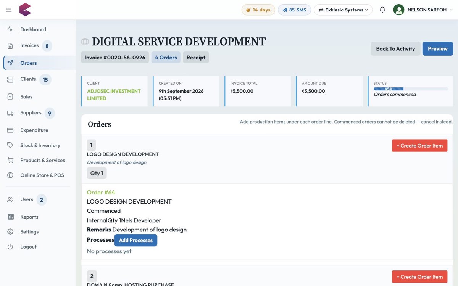Click the Expenditure card icon
Screen dimensions: 458x286
pyautogui.click(x=10, y=130)
